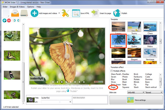Viewport: 165px width, 110px height.
Task: Open the Url target dropdown
Action: click(x=66, y=102)
